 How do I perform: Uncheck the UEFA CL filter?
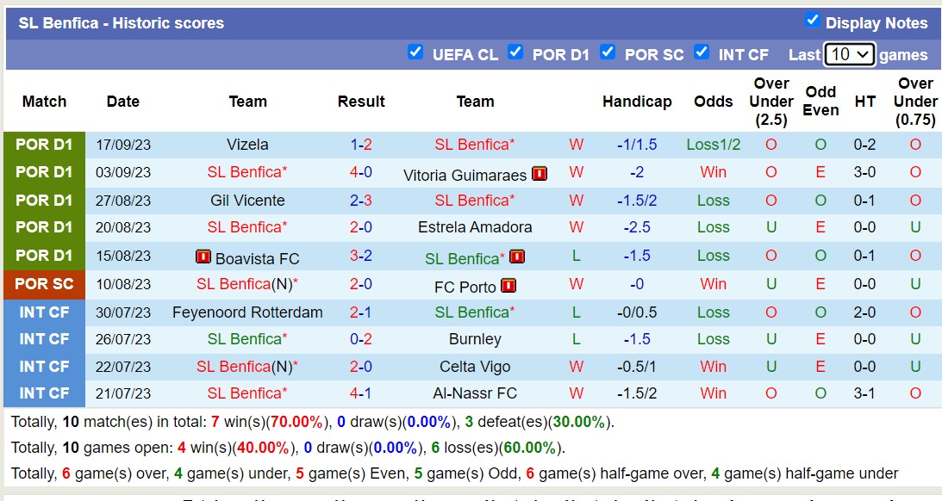pyautogui.click(x=416, y=52)
